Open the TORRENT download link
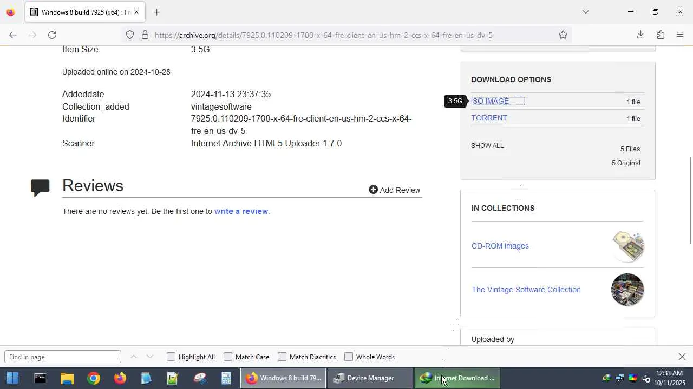Image resolution: width=693 pixels, height=389 pixels. 489,118
